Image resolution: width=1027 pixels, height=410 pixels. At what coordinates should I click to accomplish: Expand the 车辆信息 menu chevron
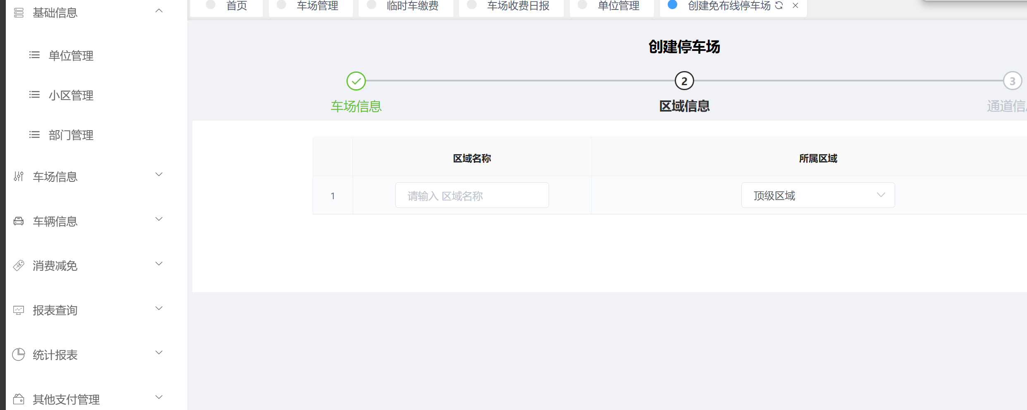coord(159,219)
